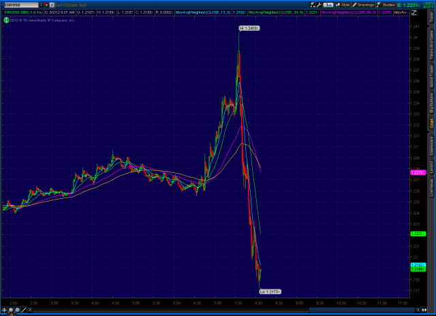The width and height of the screenshot is (436, 316).
Task: Open the Dashboard sidebar tab
Action: (431, 146)
